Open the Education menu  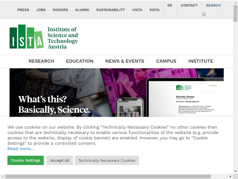click(80, 61)
